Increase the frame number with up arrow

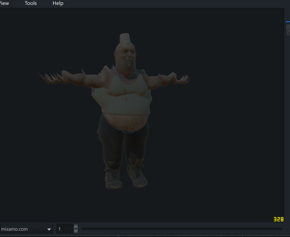click(x=76, y=227)
